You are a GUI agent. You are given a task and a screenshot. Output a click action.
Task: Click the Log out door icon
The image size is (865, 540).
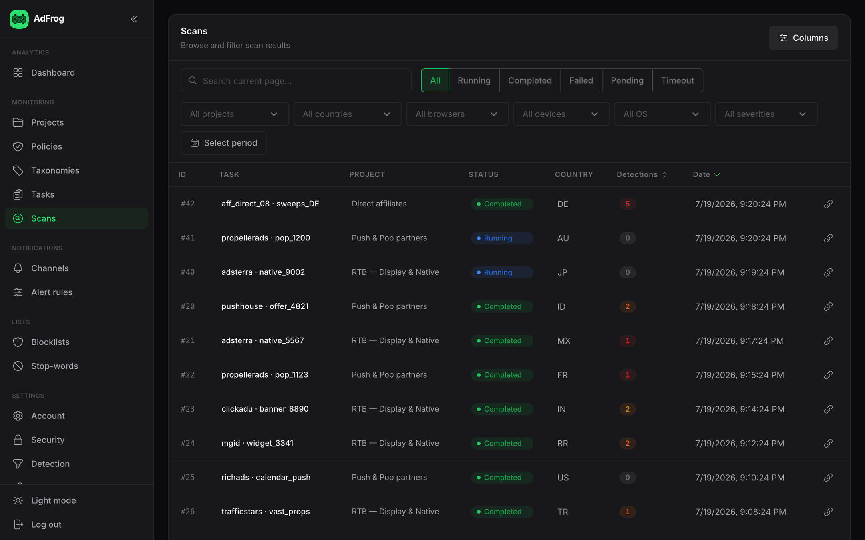click(x=18, y=524)
